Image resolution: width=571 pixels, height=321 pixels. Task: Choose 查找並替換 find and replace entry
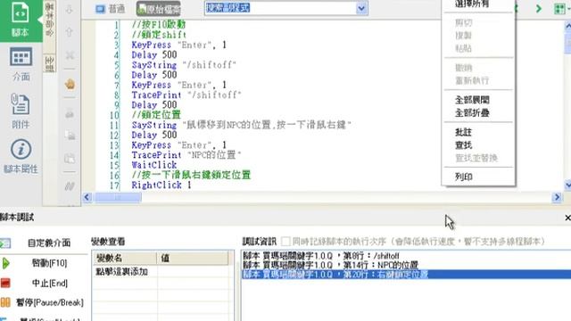pyautogui.click(x=476, y=158)
